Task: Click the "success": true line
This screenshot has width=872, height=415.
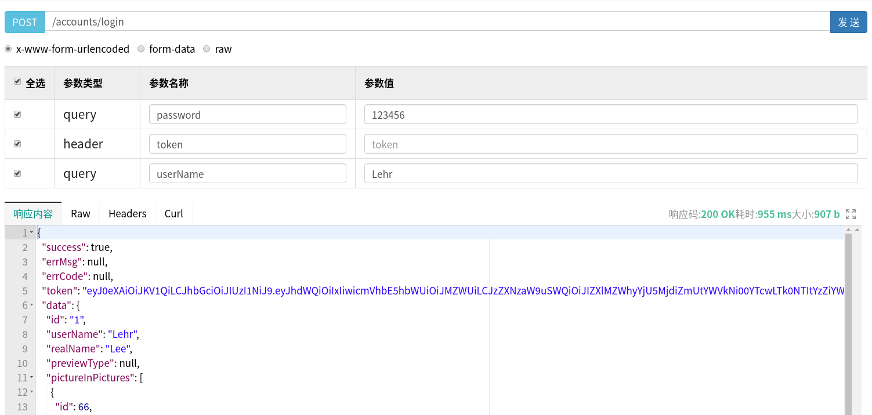Action: click(77, 247)
